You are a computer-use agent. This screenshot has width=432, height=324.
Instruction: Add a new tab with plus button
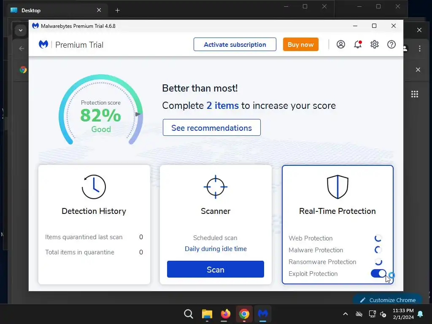[x=117, y=11]
